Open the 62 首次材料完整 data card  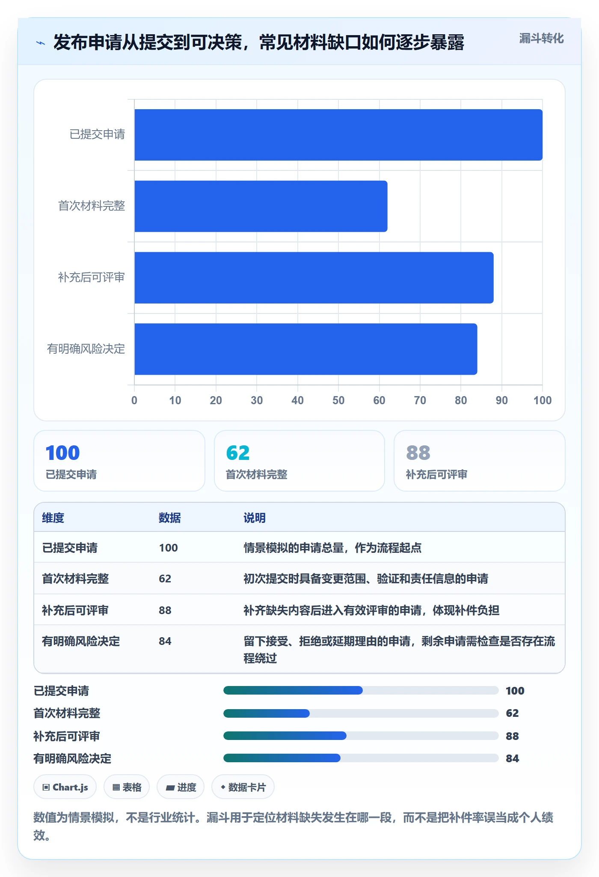point(299,461)
